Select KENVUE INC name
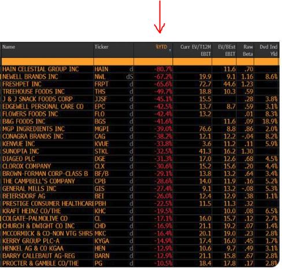 click(x=18, y=144)
